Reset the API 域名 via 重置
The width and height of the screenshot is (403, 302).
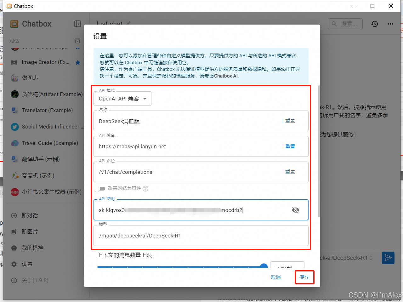[x=290, y=146]
